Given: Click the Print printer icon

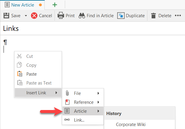Looking at the screenshot, I should (61, 16).
